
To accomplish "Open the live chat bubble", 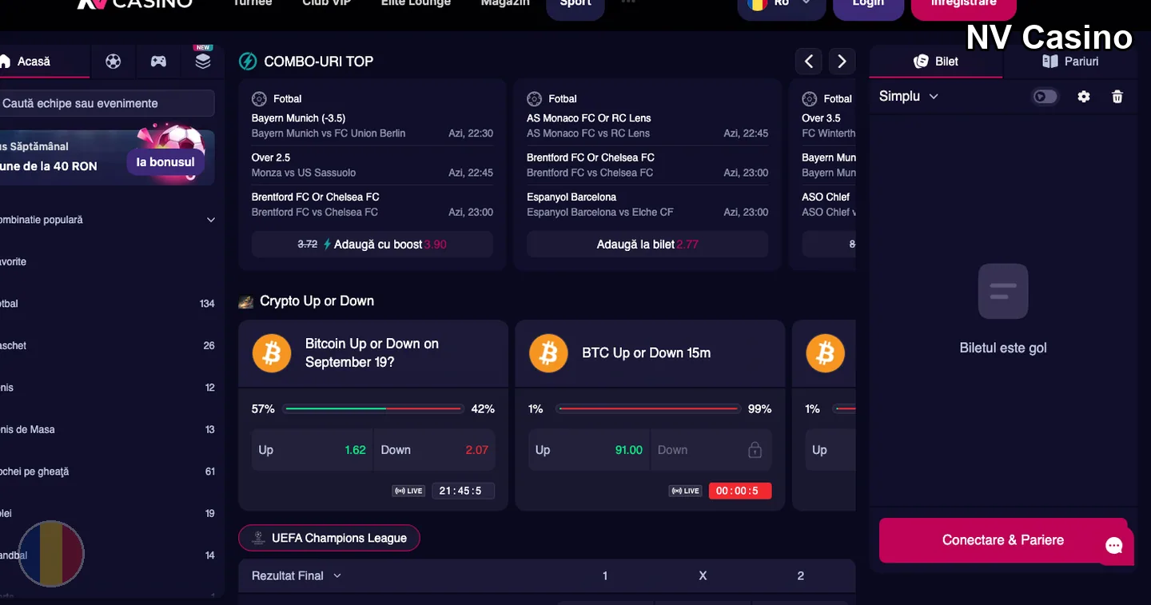I will [1114, 546].
